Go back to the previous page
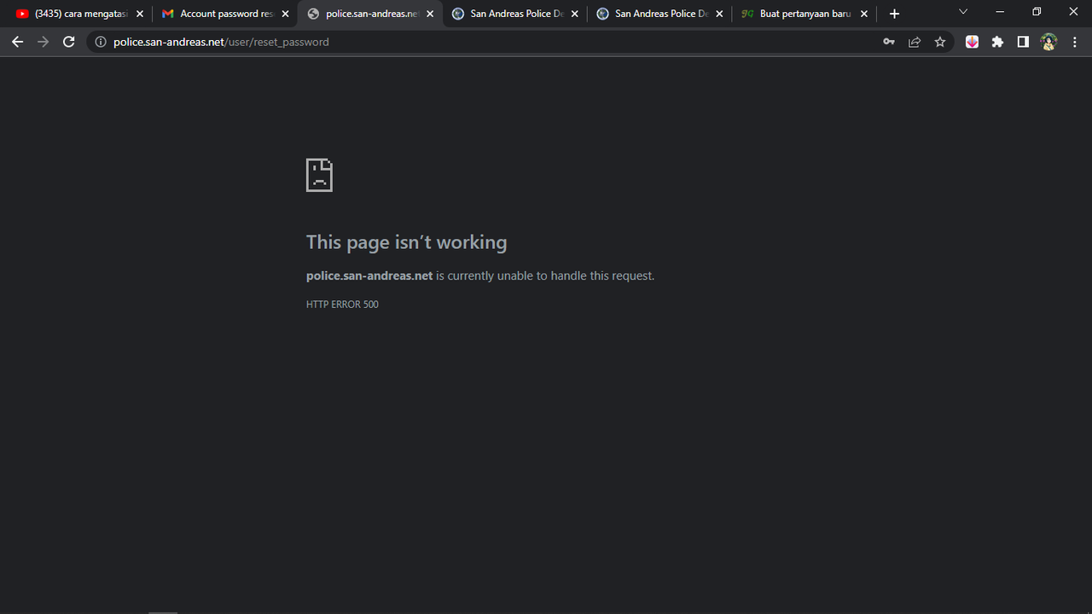The width and height of the screenshot is (1092, 614). pos(17,42)
